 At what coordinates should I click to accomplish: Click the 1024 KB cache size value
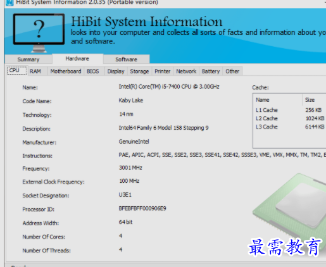point(315,118)
